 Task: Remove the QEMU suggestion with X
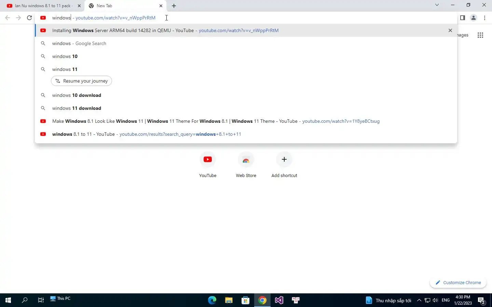click(x=450, y=30)
